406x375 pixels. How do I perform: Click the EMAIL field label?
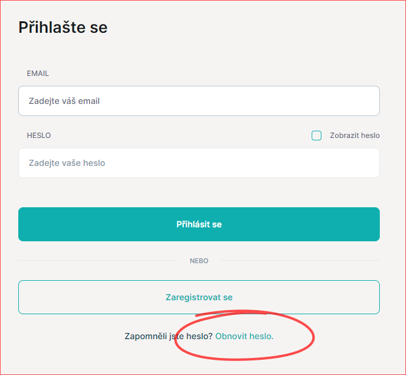(38, 73)
